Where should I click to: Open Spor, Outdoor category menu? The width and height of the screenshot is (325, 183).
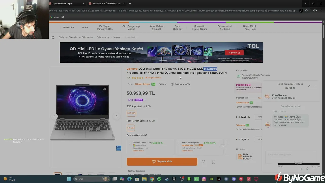pos(178,28)
